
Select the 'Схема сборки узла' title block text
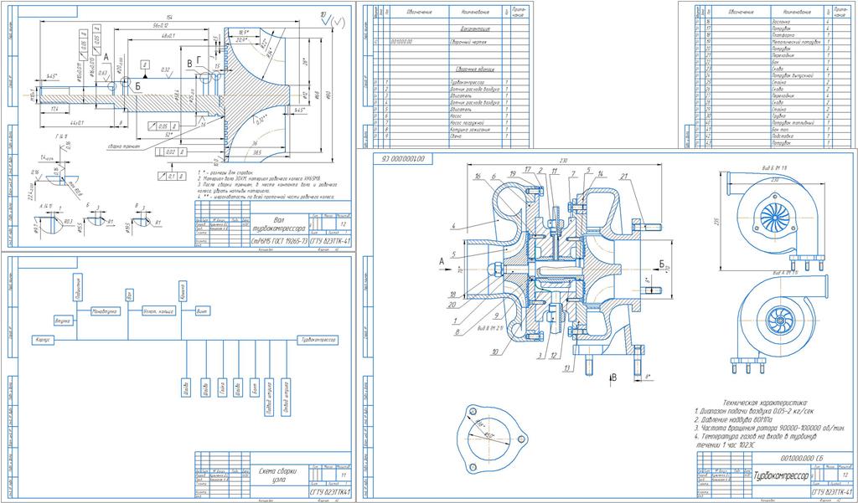[279, 474]
